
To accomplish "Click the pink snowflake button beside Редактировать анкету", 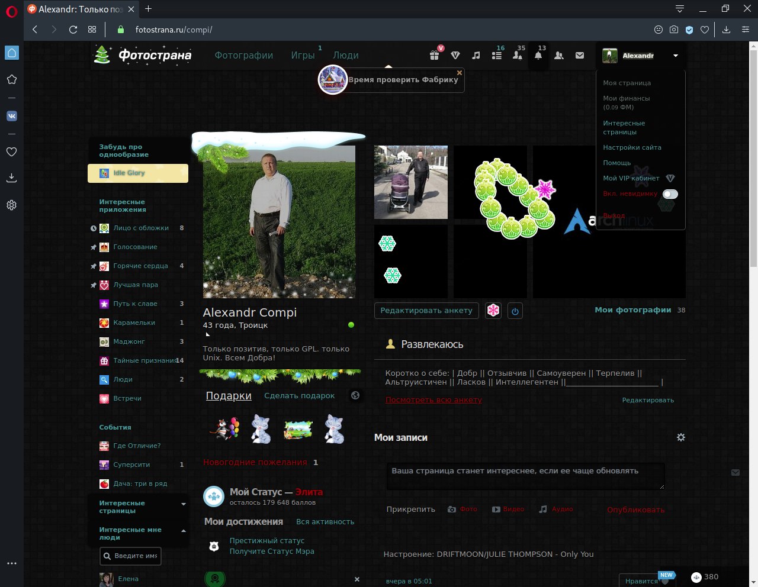I will [x=493, y=311].
